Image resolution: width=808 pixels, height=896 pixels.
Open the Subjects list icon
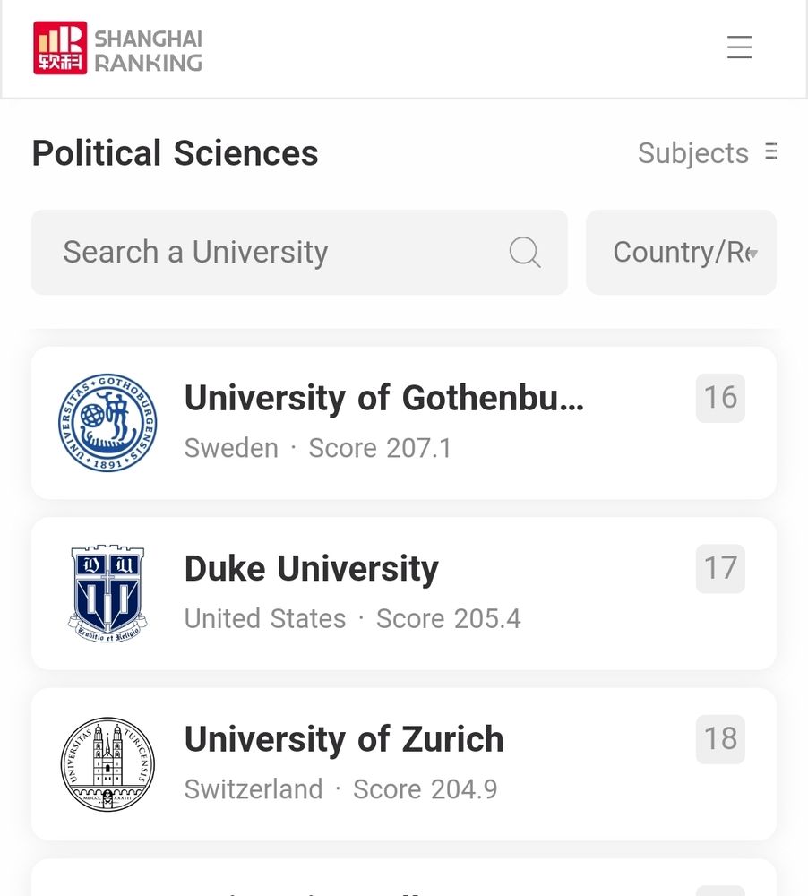pos(771,152)
